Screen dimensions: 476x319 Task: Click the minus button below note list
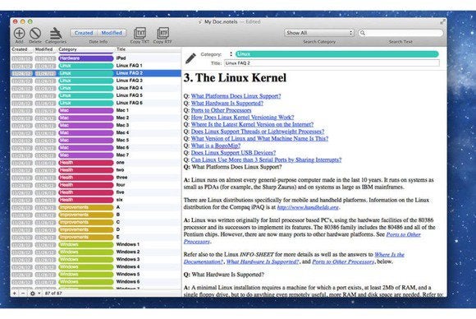click(x=23, y=294)
